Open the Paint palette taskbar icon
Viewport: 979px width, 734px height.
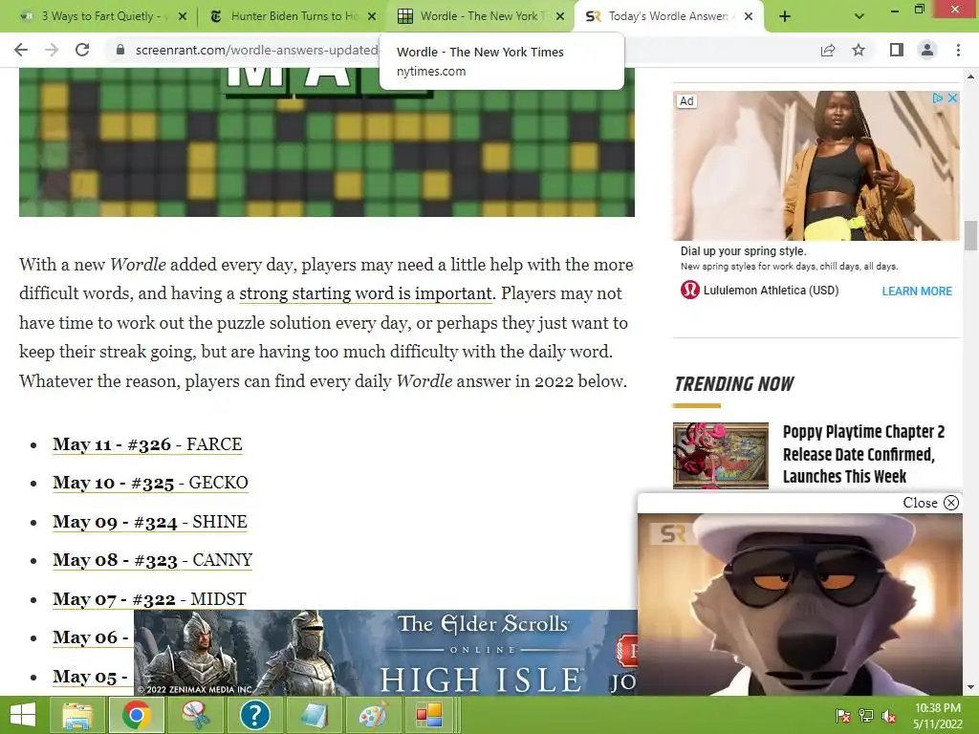tap(372, 715)
